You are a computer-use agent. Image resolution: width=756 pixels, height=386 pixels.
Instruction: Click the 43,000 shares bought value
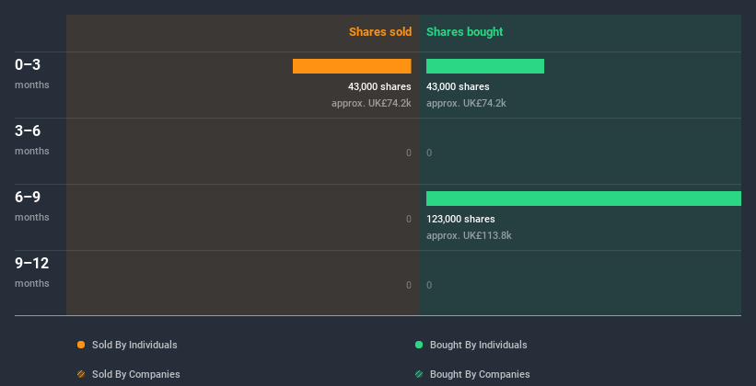pos(458,86)
